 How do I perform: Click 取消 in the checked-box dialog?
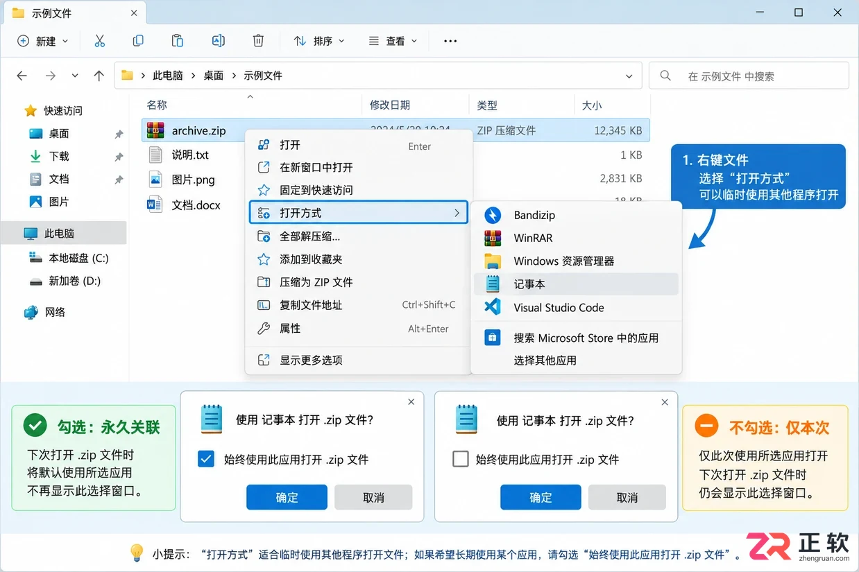373,497
